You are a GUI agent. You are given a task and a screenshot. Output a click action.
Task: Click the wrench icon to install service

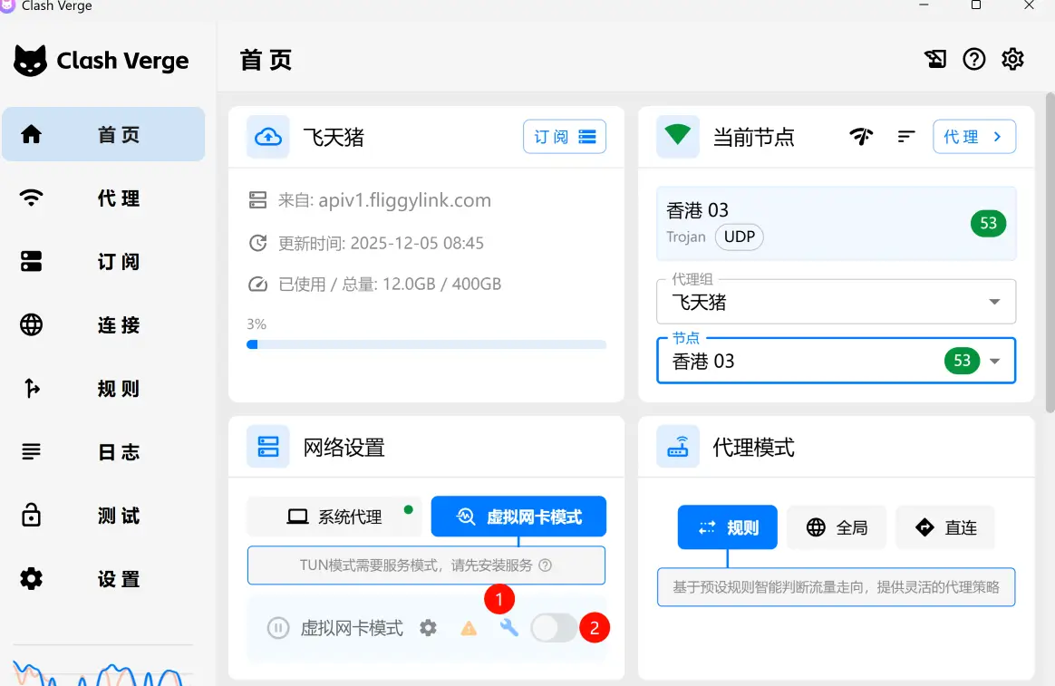click(509, 627)
